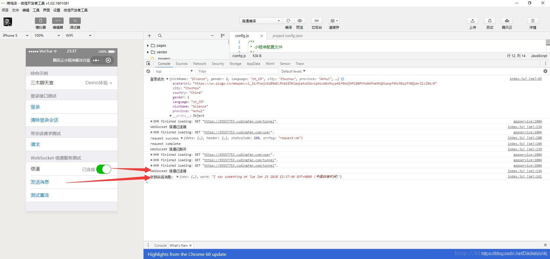Open the iPhone 5 device dropdown
Screen dimensions: 550x259
15,36
